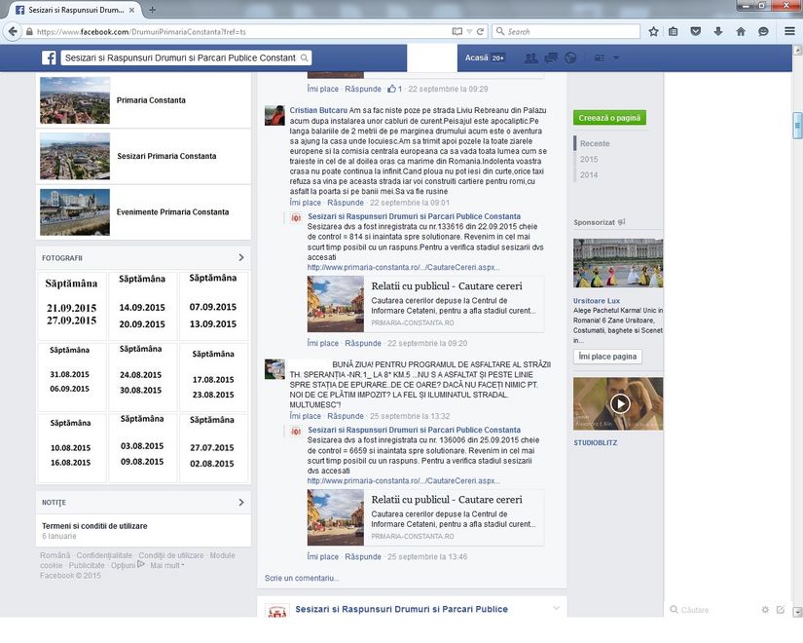Expand the Fotografii section arrow
Image resolution: width=803 pixels, height=643 pixels.
coord(241,258)
